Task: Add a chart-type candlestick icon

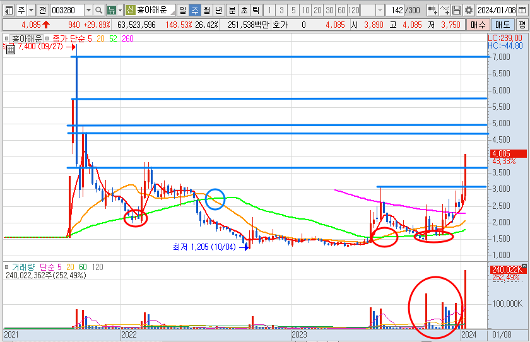Action: click(432, 11)
